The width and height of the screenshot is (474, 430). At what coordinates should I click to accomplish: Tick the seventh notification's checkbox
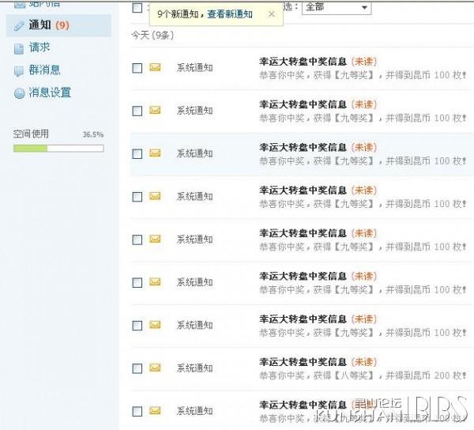(x=137, y=326)
